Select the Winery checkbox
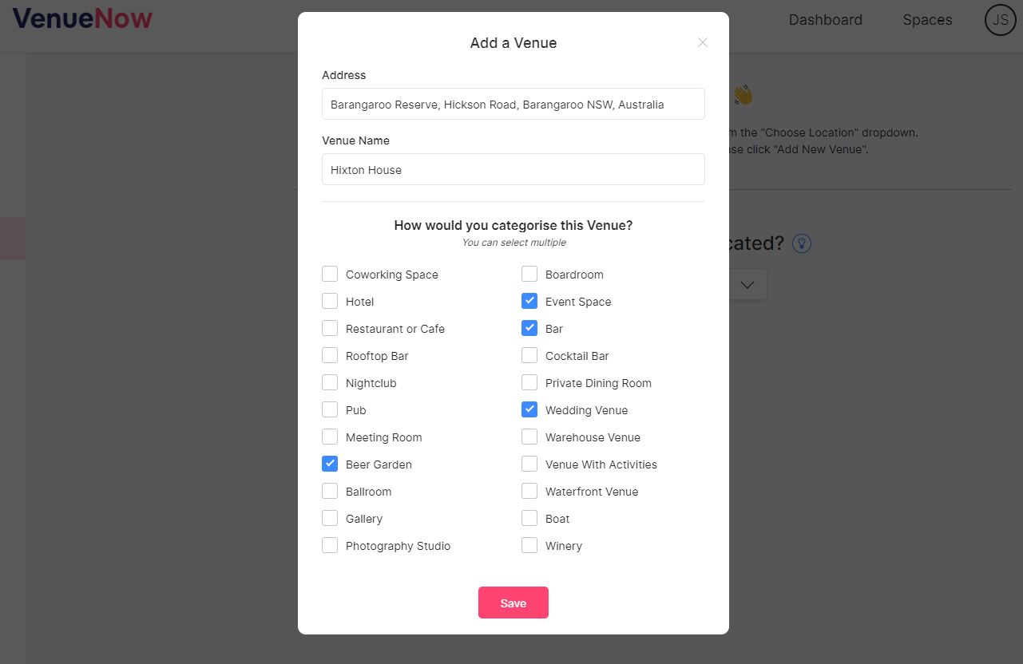 tap(529, 545)
